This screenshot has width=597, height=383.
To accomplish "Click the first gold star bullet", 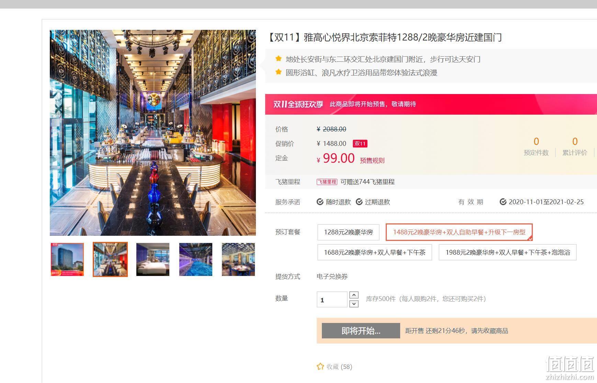I will [x=279, y=59].
